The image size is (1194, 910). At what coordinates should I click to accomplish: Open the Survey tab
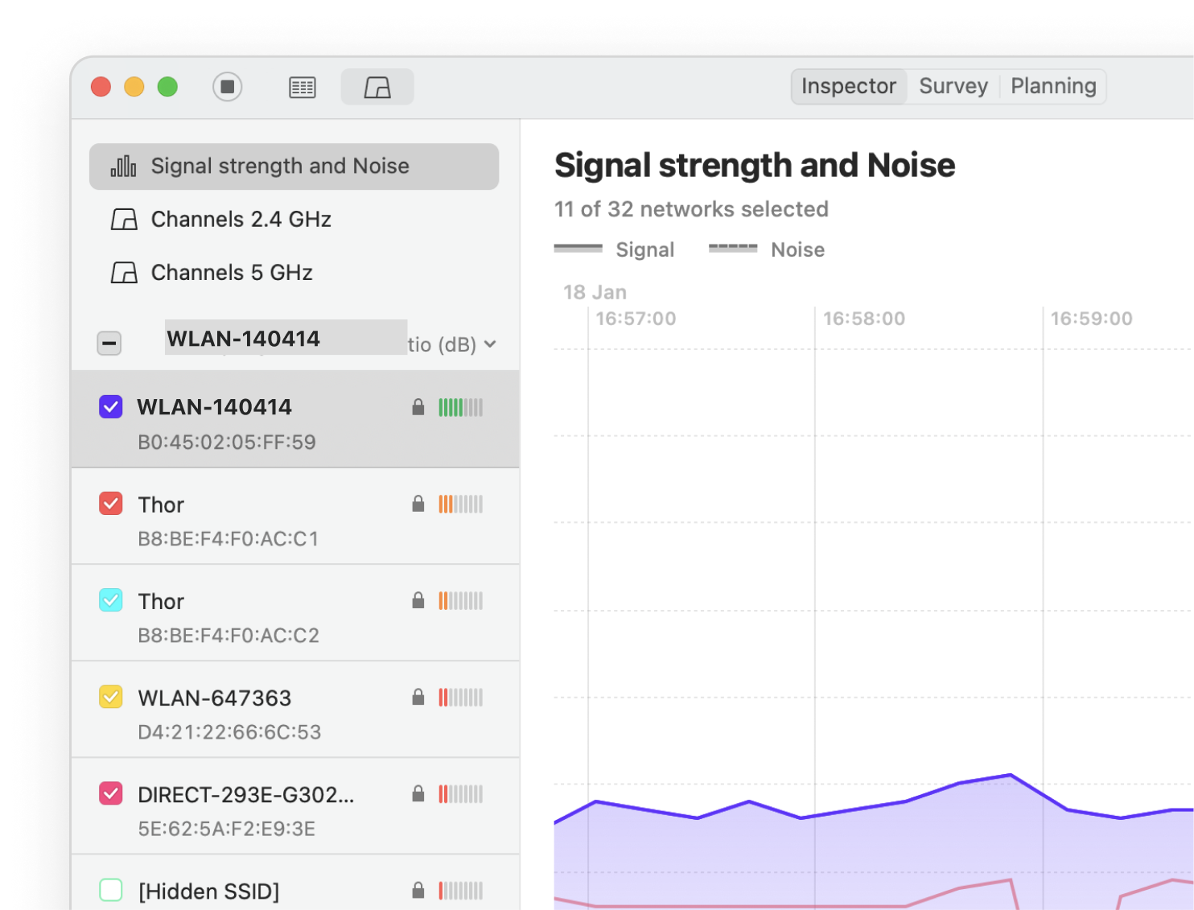[953, 86]
